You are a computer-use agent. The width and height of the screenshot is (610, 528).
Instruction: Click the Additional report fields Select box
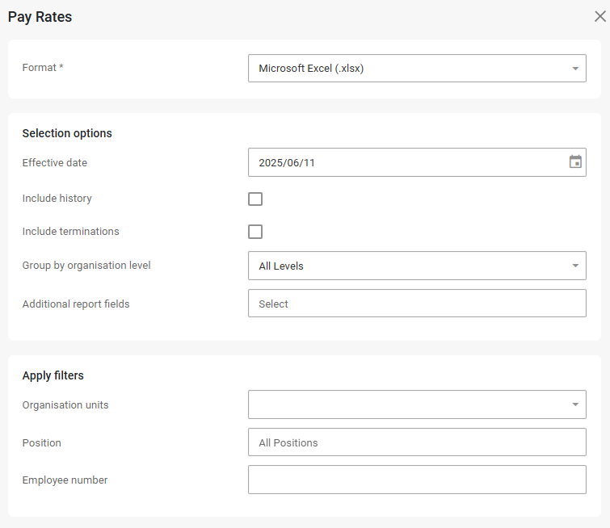tap(417, 304)
